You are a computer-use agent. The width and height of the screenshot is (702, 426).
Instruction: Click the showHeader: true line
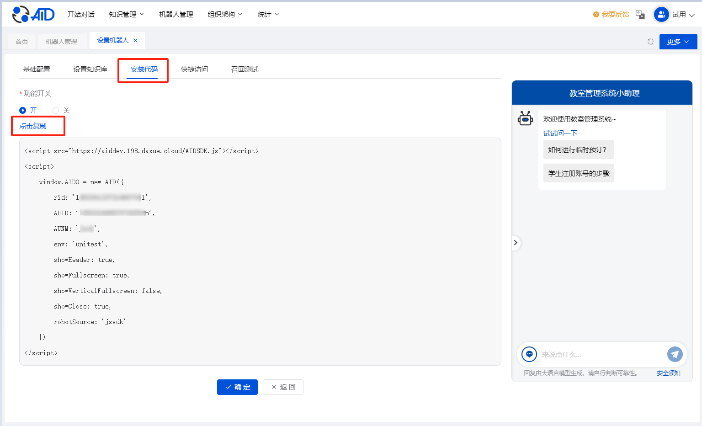(84, 260)
